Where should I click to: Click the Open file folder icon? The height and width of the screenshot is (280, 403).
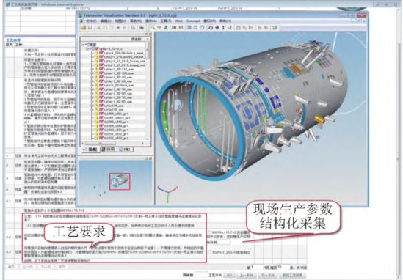84,28
